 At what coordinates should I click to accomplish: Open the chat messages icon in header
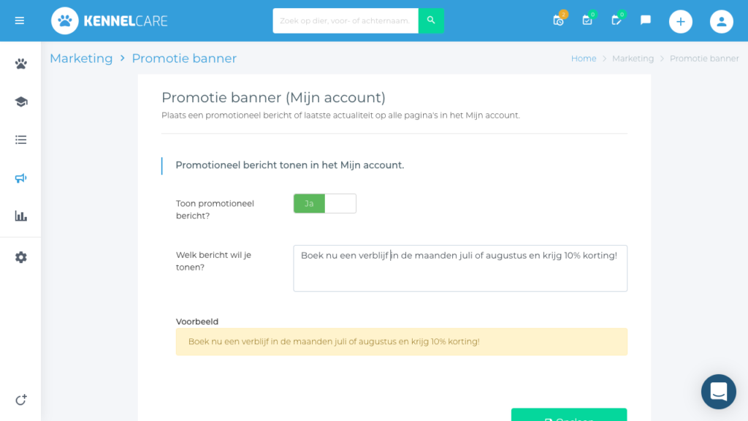click(646, 20)
